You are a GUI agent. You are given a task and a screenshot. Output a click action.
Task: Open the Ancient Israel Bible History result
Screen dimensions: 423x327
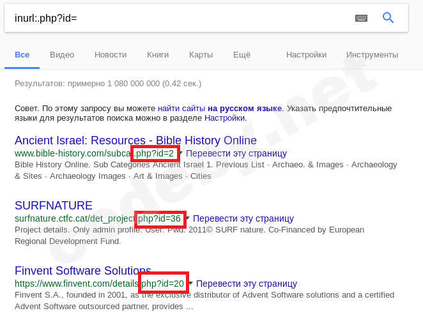[135, 141]
